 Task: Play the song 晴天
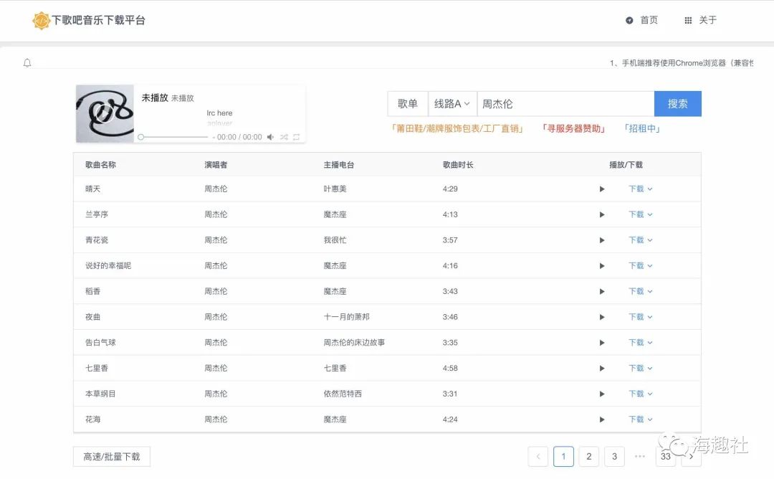[x=602, y=189]
